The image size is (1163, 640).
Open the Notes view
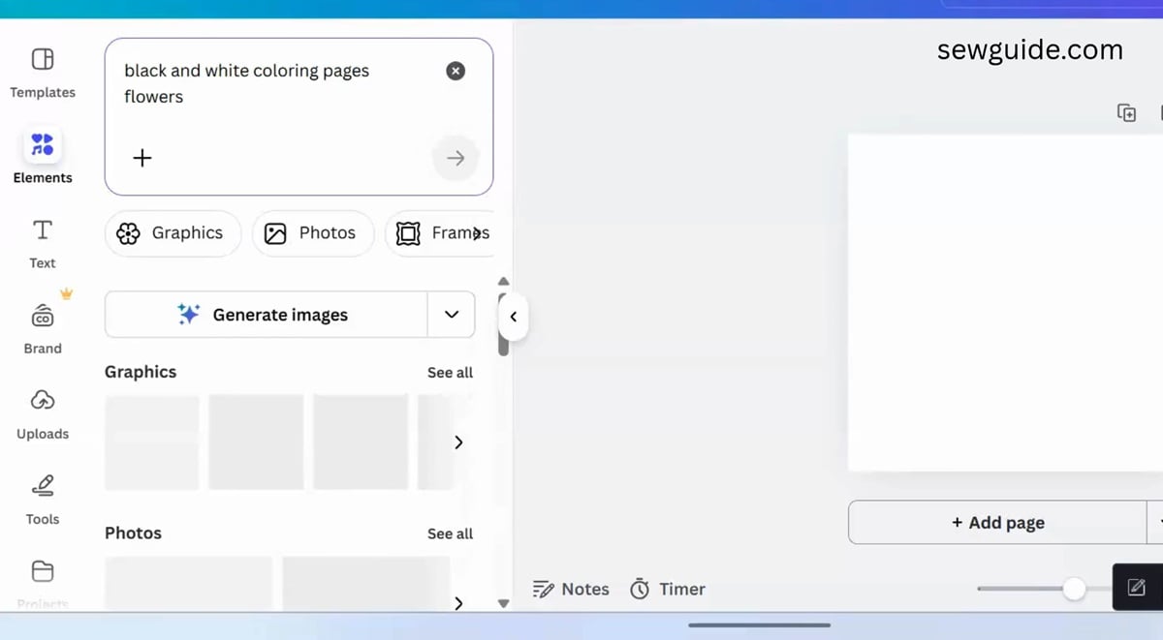571,589
